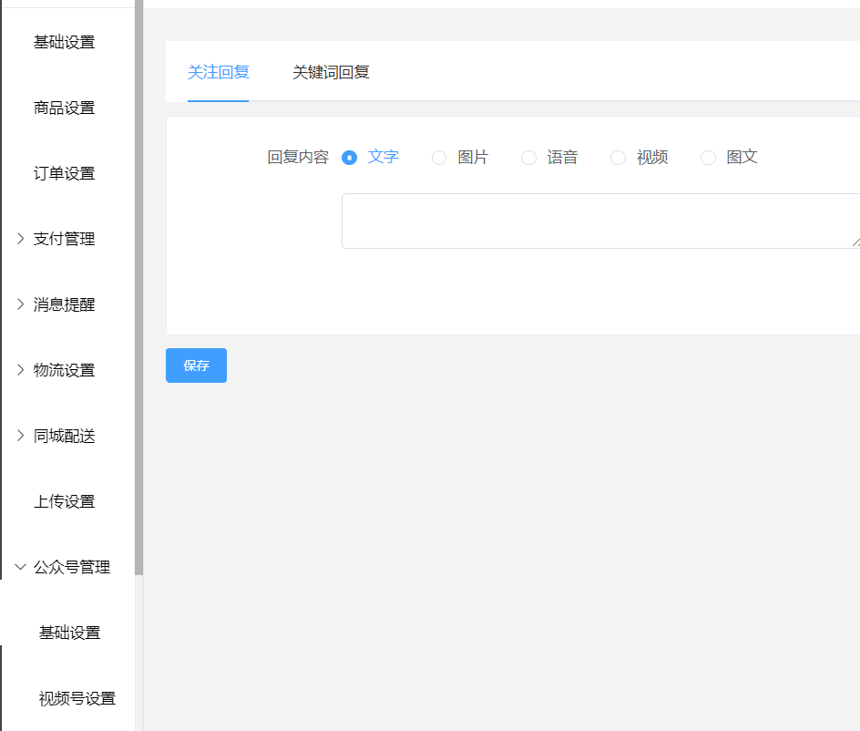This screenshot has height=731, width=860.
Task: Expand 消息提醒 submenu arrow
Action: 20,304
